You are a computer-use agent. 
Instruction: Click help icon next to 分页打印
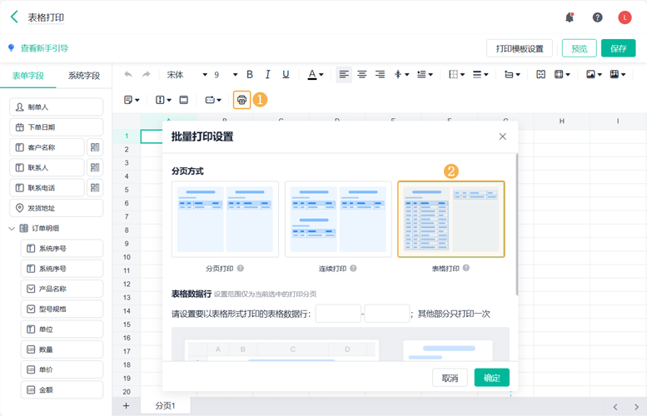click(241, 268)
